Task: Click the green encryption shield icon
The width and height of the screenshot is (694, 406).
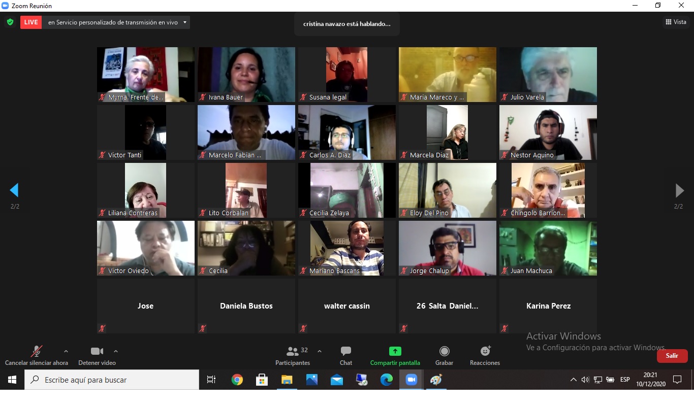Action: point(10,22)
